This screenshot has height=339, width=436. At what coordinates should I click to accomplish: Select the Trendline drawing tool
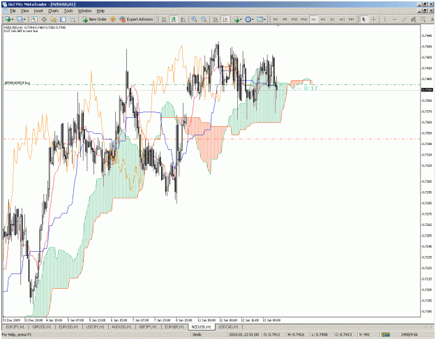pyautogui.click(x=404, y=20)
